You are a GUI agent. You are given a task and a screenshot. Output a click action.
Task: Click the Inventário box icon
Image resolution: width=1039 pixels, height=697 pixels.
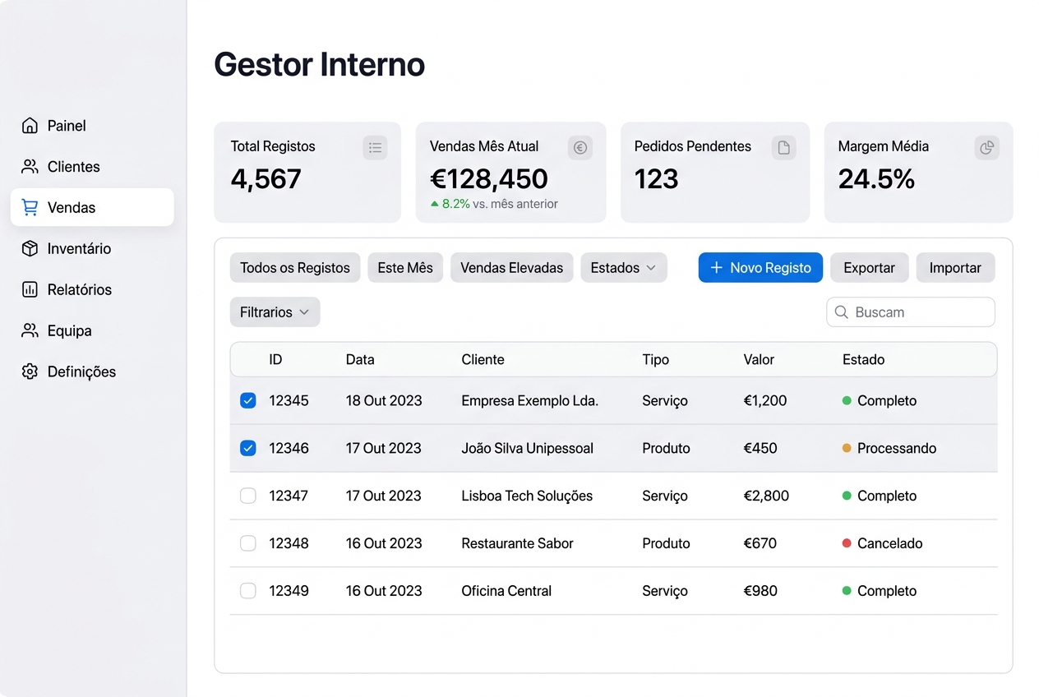coord(30,248)
